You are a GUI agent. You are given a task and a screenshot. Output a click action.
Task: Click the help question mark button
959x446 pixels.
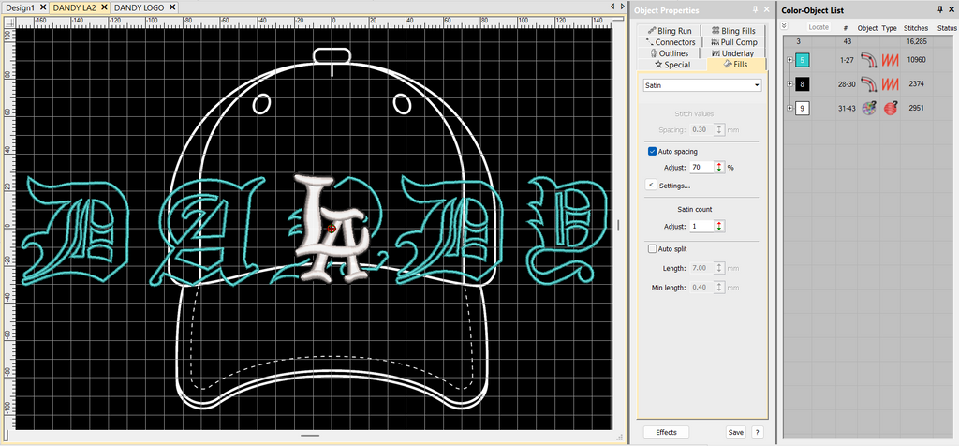(x=757, y=432)
